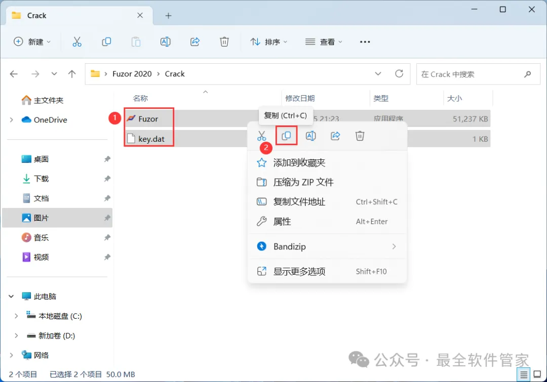Image resolution: width=547 pixels, height=382 pixels.
Task: Close the Crack tab
Action: click(x=140, y=15)
